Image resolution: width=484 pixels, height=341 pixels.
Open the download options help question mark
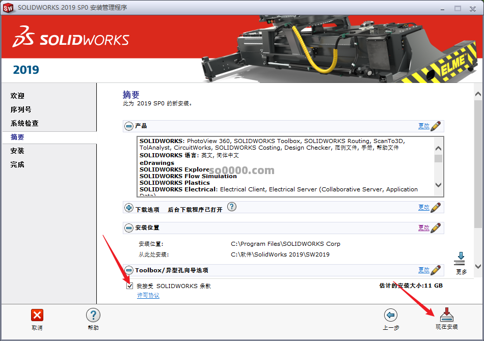(232, 207)
